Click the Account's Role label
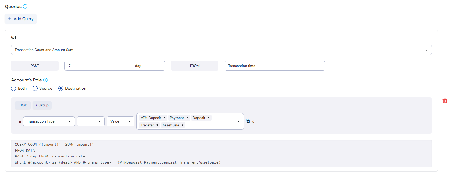This screenshot has height=174, width=451. point(27,80)
